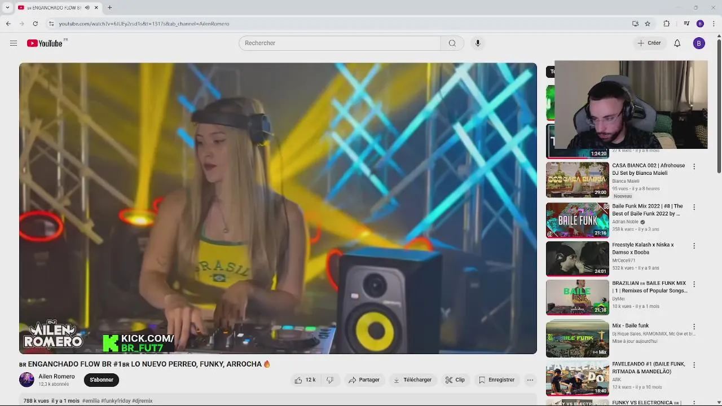This screenshot has width=722, height=406.
Task: Click the Créer button
Action: coord(649,43)
